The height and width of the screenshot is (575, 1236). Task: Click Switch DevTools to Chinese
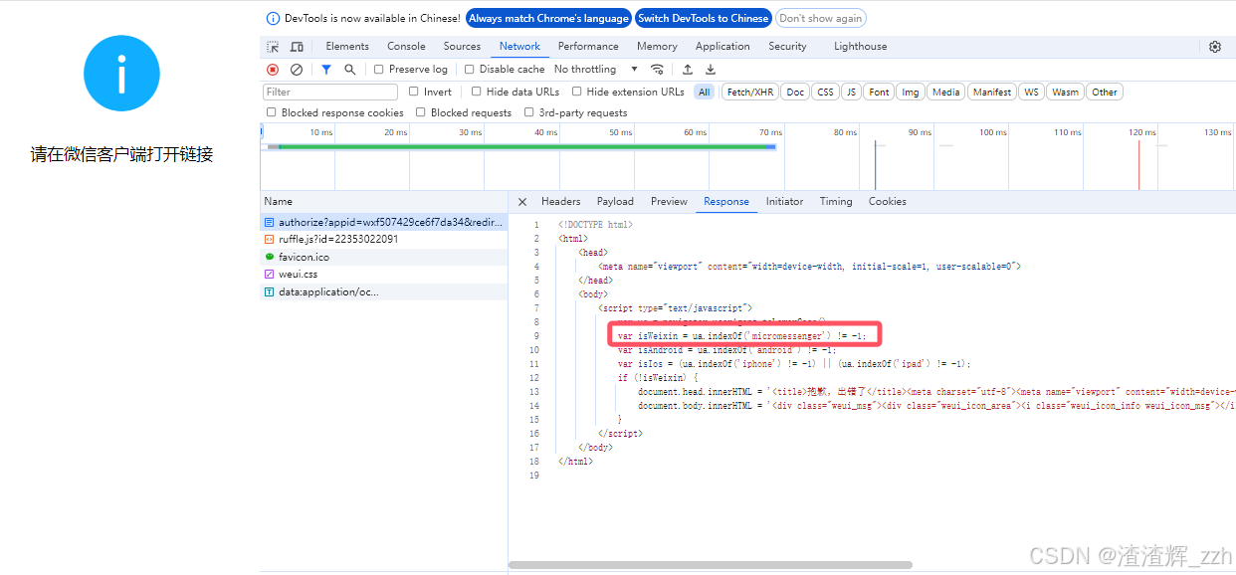pos(703,18)
